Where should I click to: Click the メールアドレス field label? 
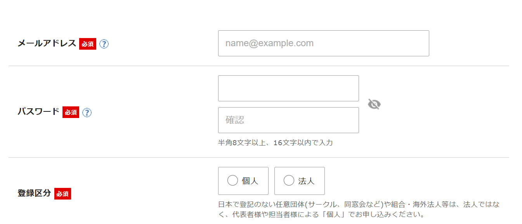[47, 43]
